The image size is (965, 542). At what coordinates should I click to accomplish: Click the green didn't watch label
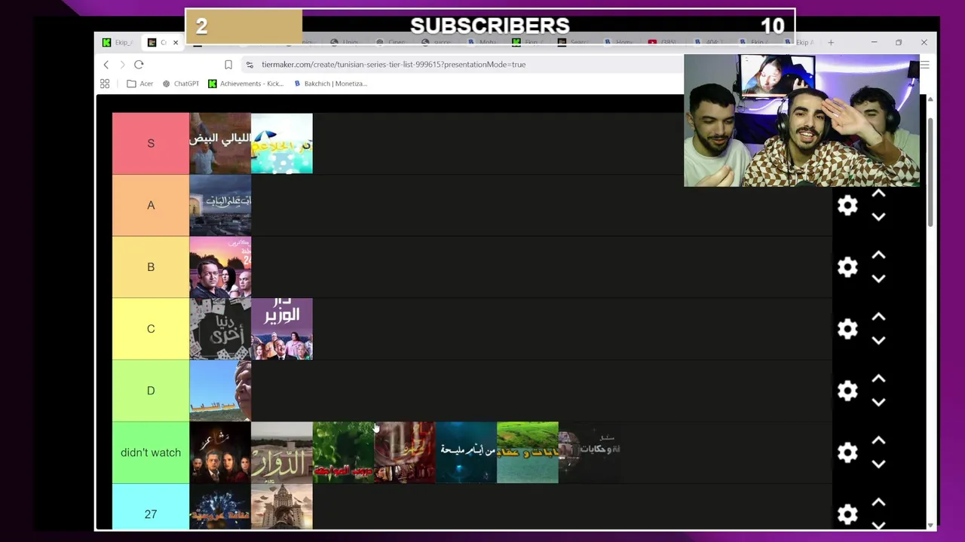point(151,452)
